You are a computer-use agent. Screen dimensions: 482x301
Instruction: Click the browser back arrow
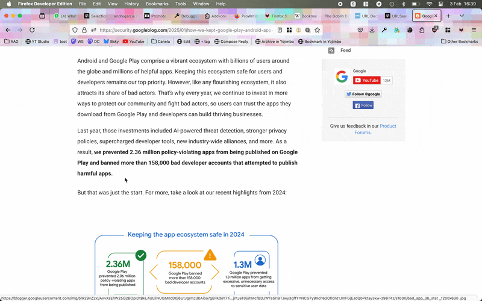coord(8,29)
